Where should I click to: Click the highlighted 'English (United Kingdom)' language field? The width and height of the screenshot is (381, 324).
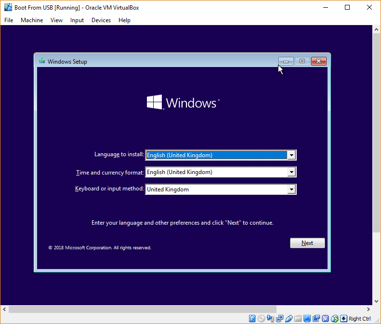216,155
